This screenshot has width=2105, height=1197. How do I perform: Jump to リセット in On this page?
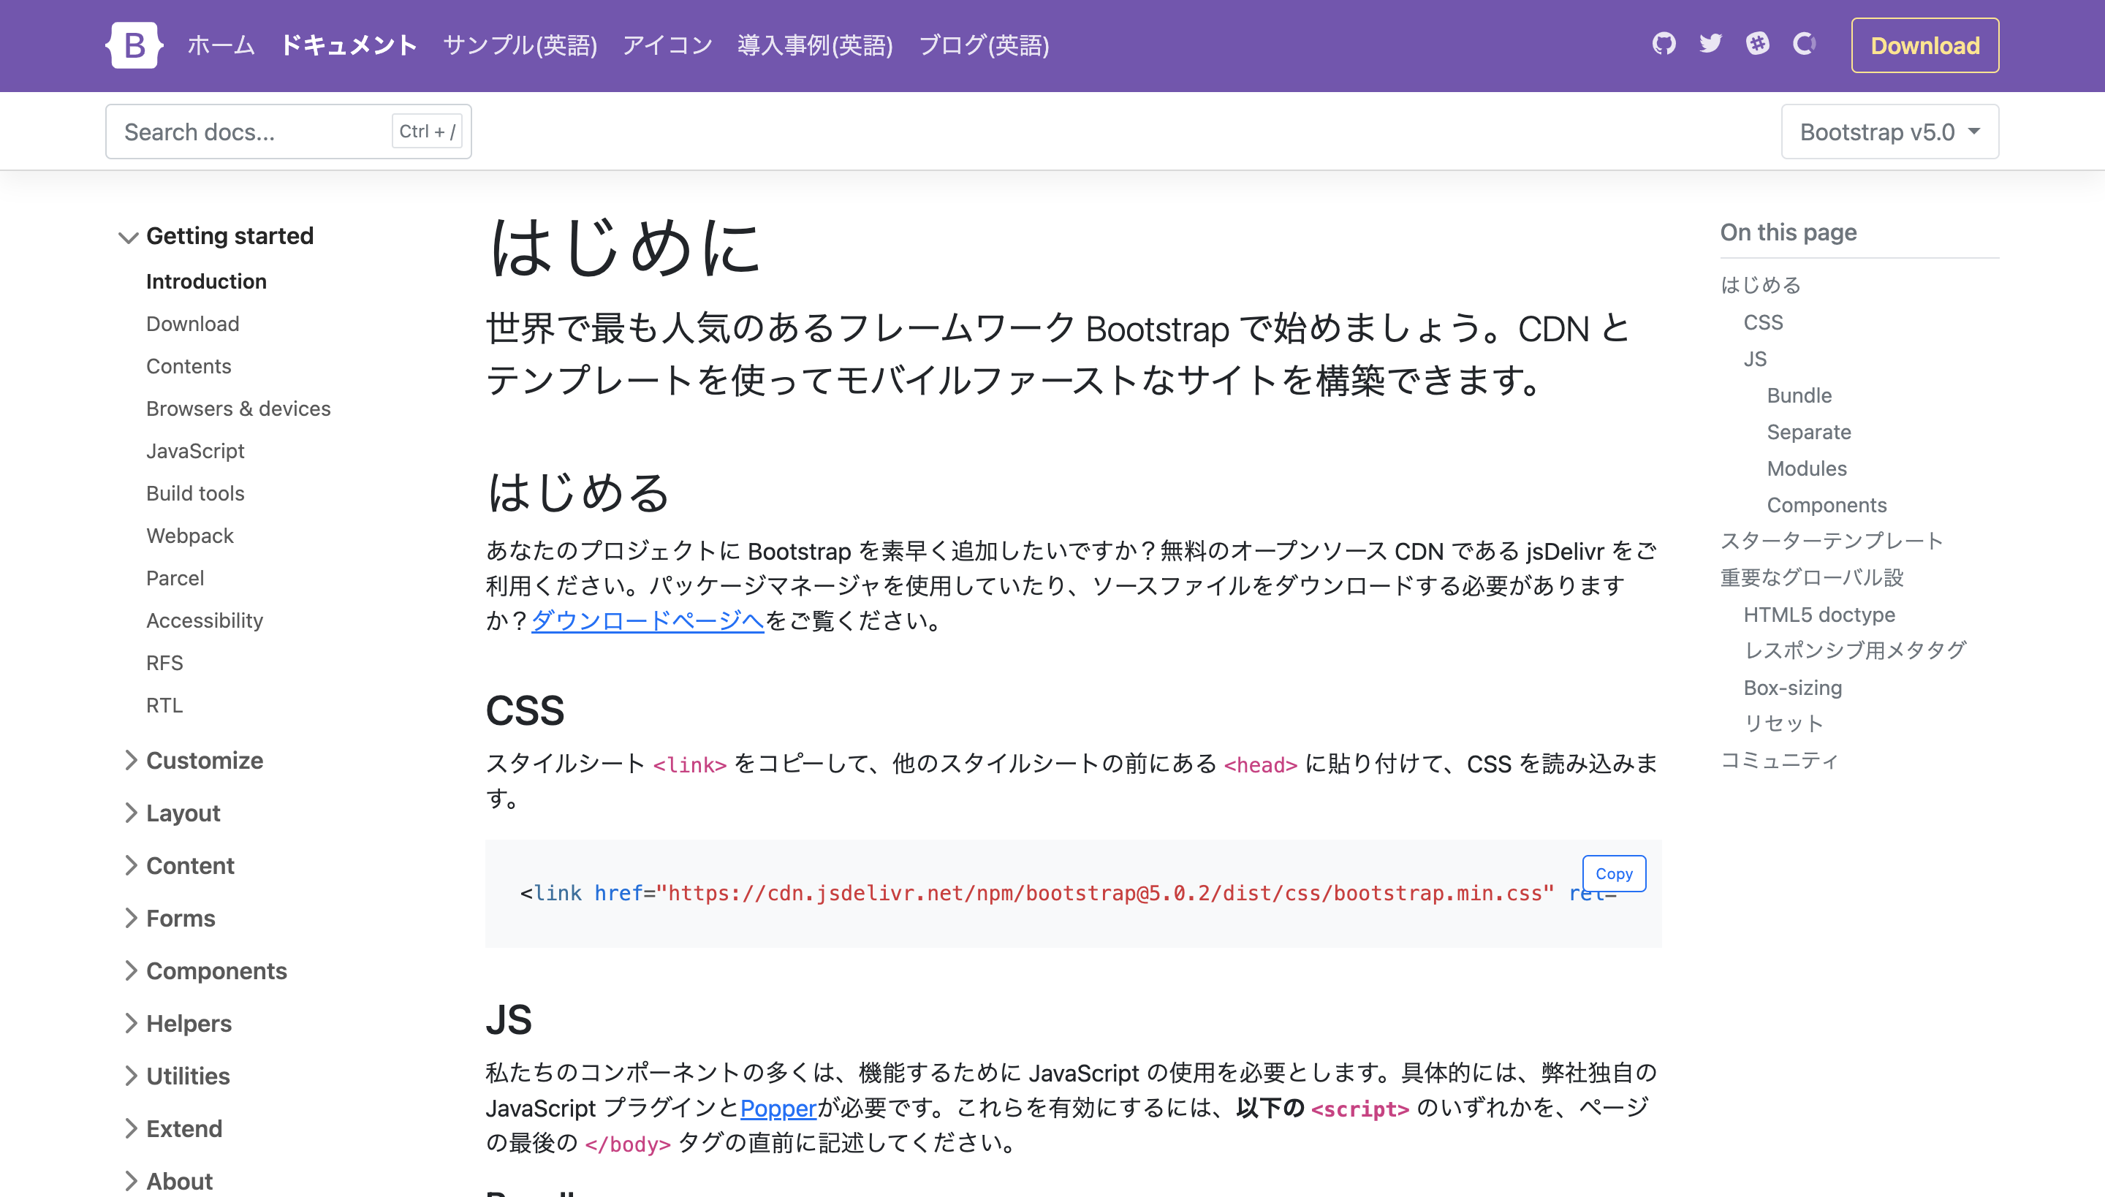(1783, 723)
